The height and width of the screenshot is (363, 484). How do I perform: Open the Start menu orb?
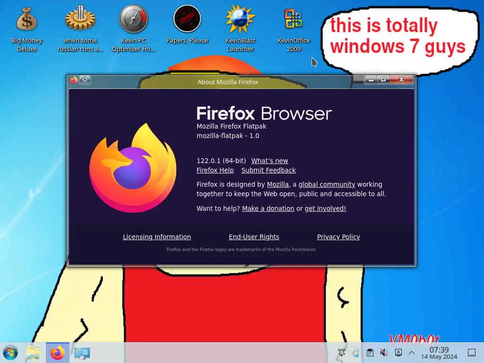pos(10,353)
